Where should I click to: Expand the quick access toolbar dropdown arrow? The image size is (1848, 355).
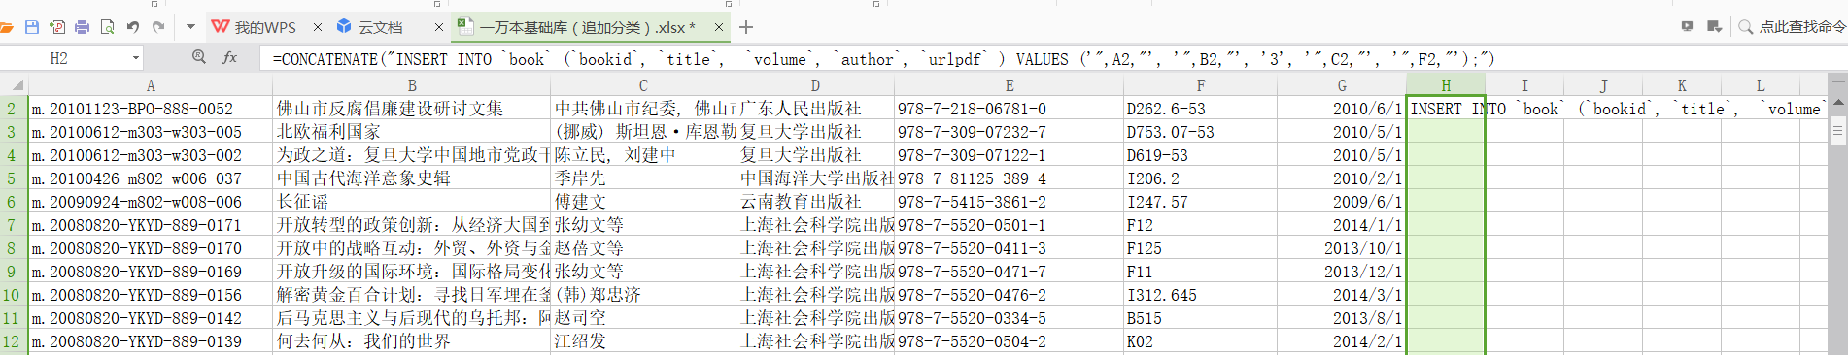pyautogui.click(x=190, y=27)
